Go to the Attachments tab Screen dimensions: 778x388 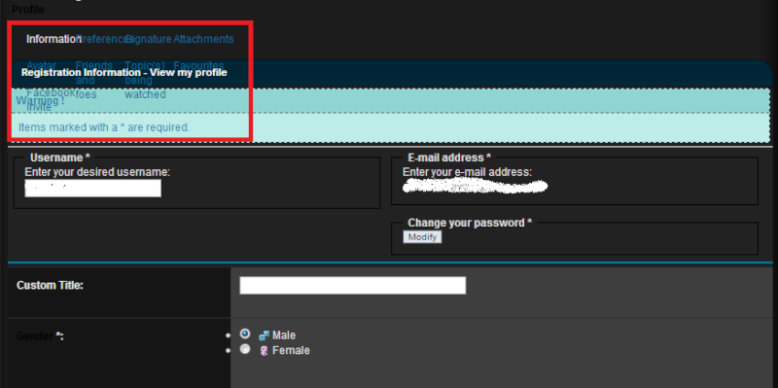pyautogui.click(x=203, y=39)
